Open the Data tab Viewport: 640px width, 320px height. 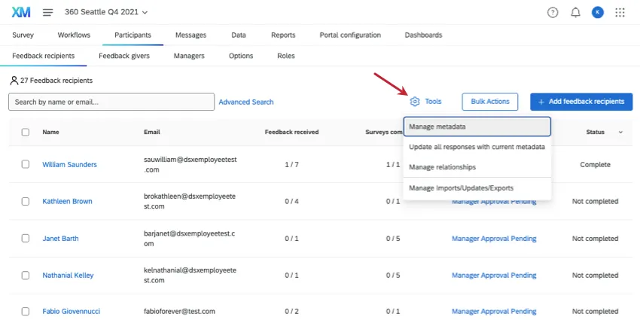coord(239,35)
